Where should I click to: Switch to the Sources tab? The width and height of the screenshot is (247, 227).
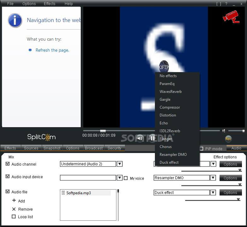[31, 148]
